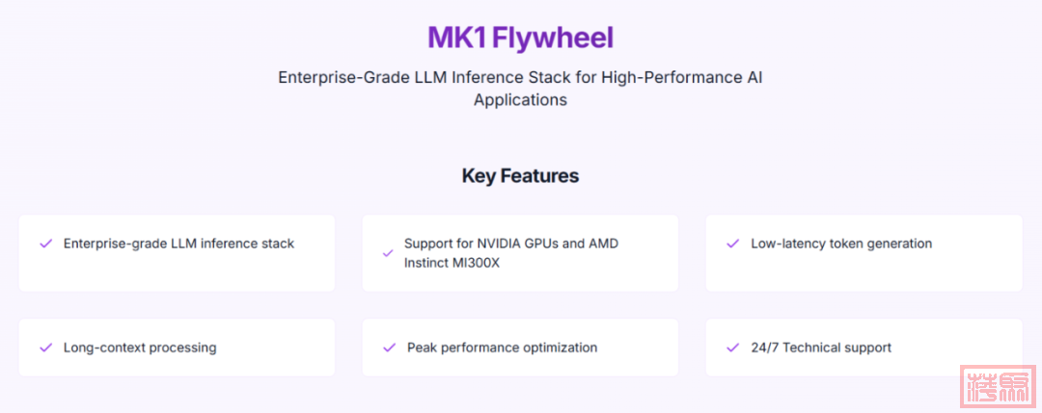Screen dimensions: 1042x413
Task: Click checkmark beside Low-latency token generation
Action: pyautogui.click(x=732, y=244)
